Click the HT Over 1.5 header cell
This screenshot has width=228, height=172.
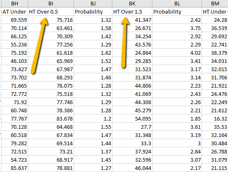132,12
